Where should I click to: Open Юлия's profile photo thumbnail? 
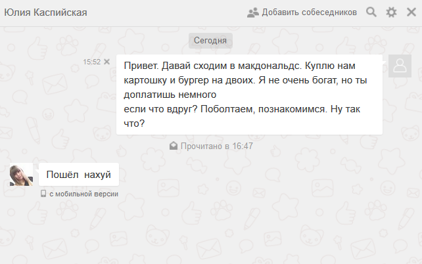[21, 175]
